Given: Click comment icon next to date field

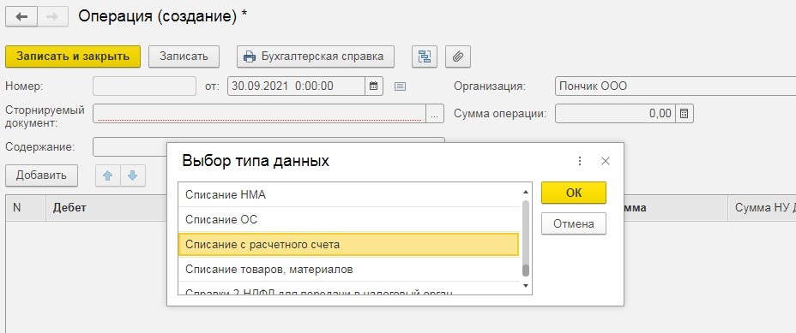Looking at the screenshot, I should [x=400, y=86].
